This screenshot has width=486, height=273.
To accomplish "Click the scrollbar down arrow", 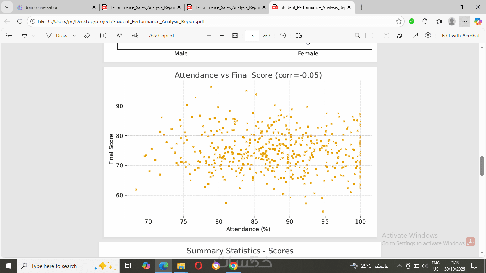I will tap(482, 253).
